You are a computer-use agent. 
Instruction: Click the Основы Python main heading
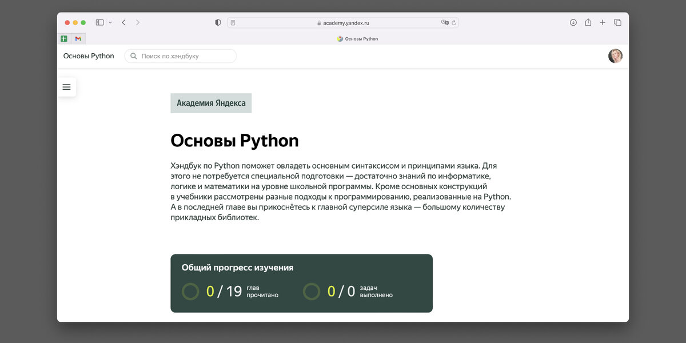click(x=234, y=141)
